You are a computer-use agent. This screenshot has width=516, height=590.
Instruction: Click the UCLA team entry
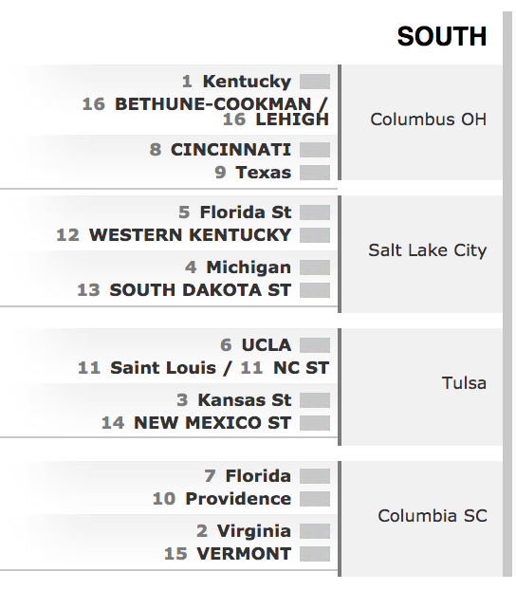coord(267,345)
